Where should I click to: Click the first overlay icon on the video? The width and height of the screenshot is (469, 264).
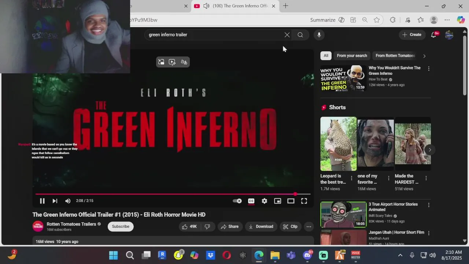click(161, 62)
